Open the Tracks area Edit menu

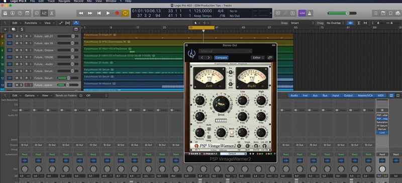tap(17, 23)
